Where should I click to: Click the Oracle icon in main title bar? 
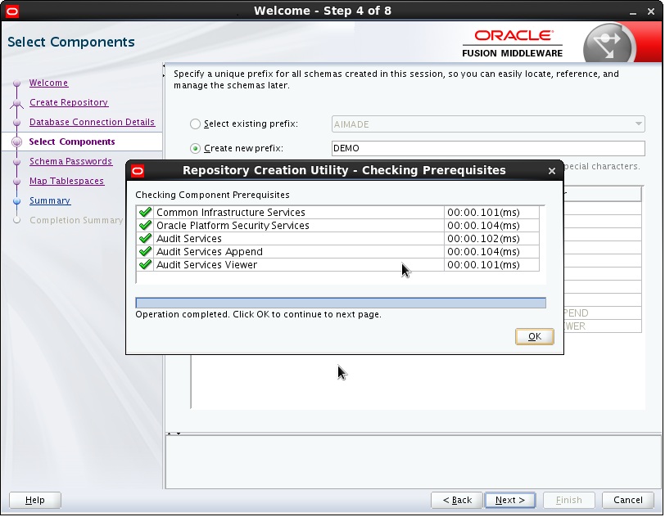(12, 11)
